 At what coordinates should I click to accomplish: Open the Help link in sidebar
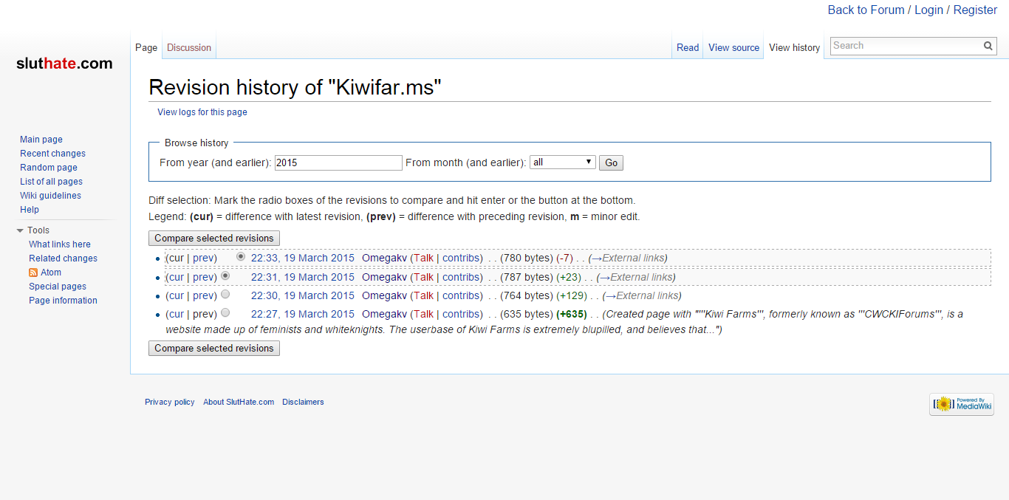[x=30, y=210]
